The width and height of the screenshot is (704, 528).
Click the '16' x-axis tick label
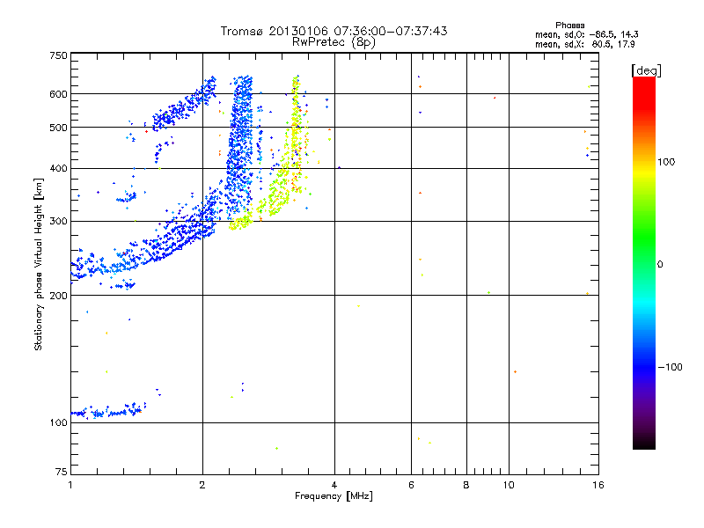[598, 485]
